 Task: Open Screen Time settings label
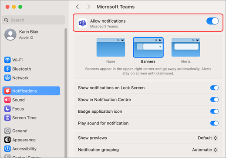[24, 118]
